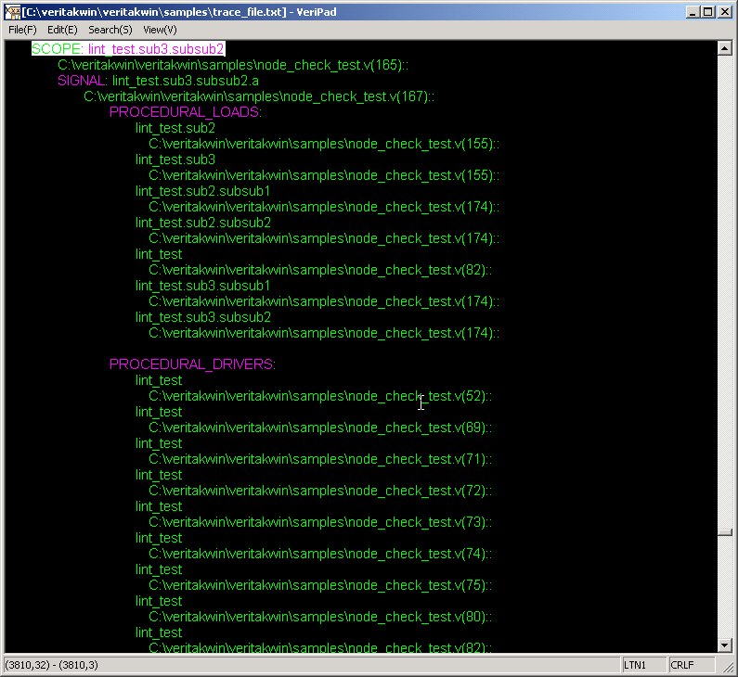Click the node_check_test.v(75) path line
Screen dimensions: 738x677
pos(320,585)
